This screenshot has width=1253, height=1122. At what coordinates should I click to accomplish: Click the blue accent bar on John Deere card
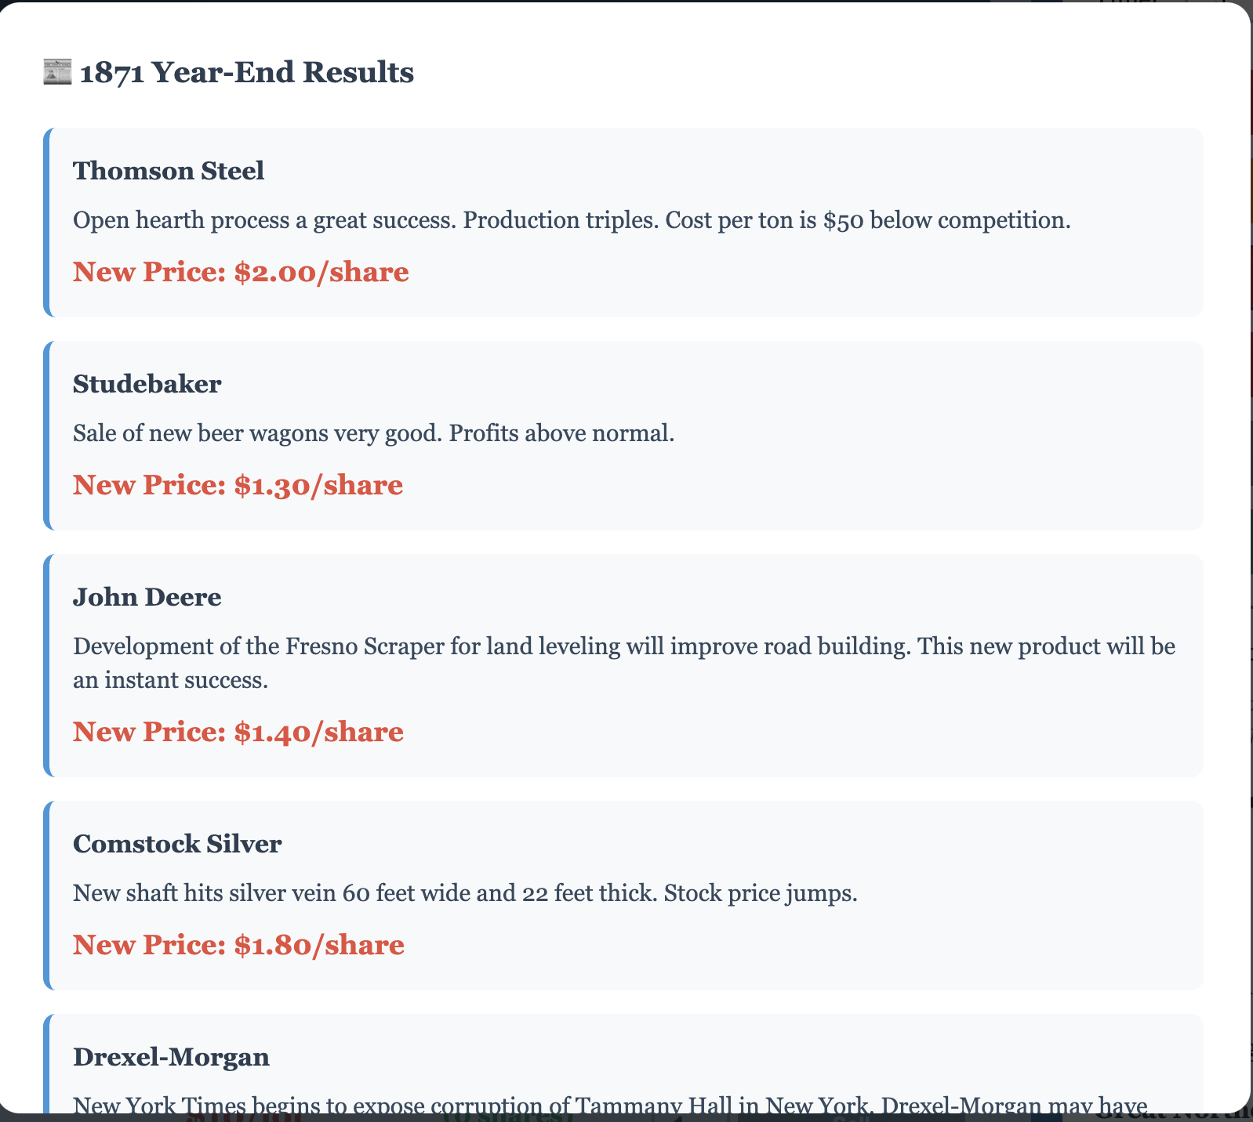pos(46,665)
